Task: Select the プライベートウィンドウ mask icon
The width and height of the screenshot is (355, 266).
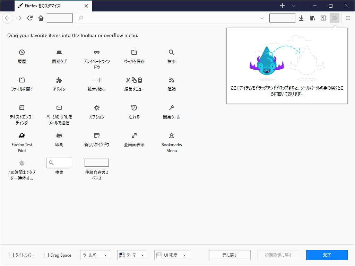Action: [x=97, y=52]
